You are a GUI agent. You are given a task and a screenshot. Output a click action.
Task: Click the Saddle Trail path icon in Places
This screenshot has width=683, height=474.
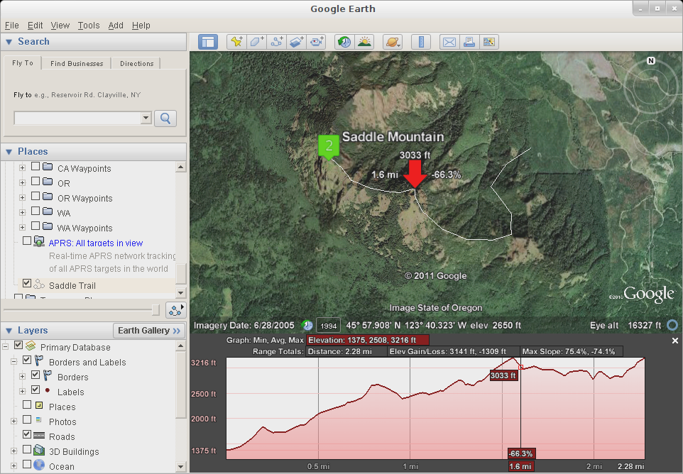[x=39, y=285]
